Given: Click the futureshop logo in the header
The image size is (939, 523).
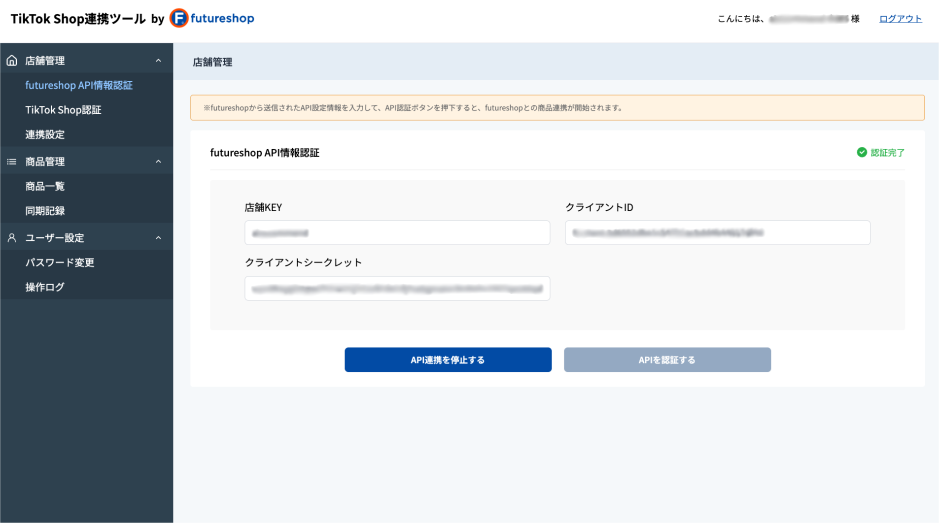Looking at the screenshot, I should click(x=211, y=18).
